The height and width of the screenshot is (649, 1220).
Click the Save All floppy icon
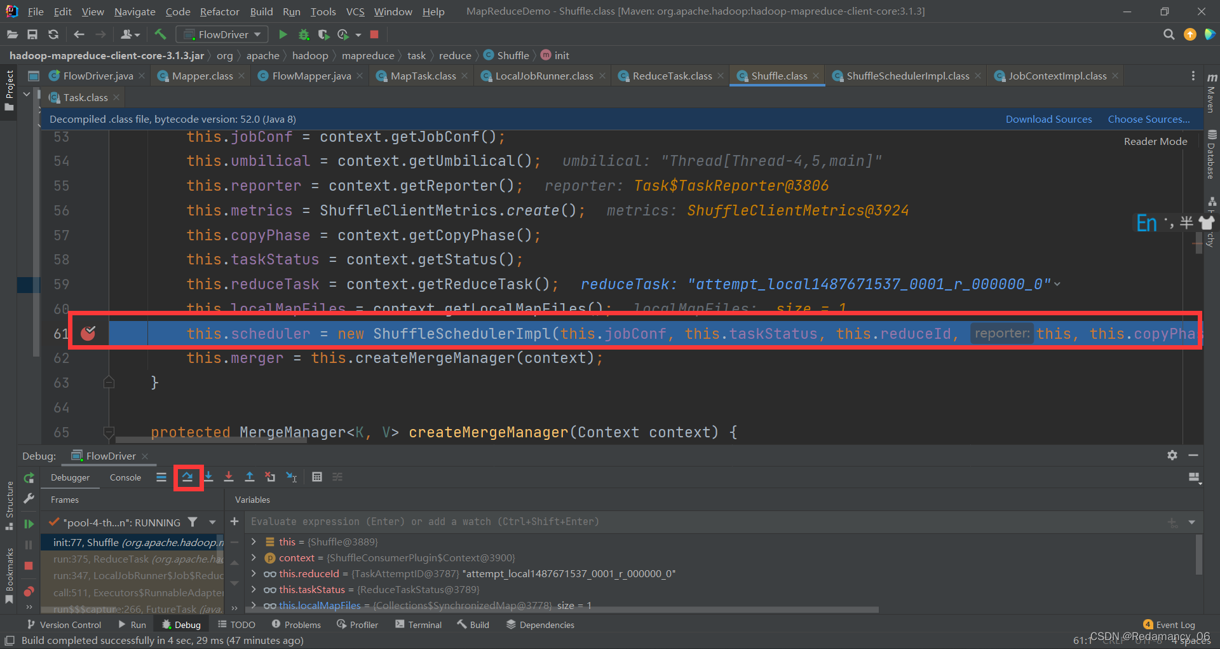[32, 34]
